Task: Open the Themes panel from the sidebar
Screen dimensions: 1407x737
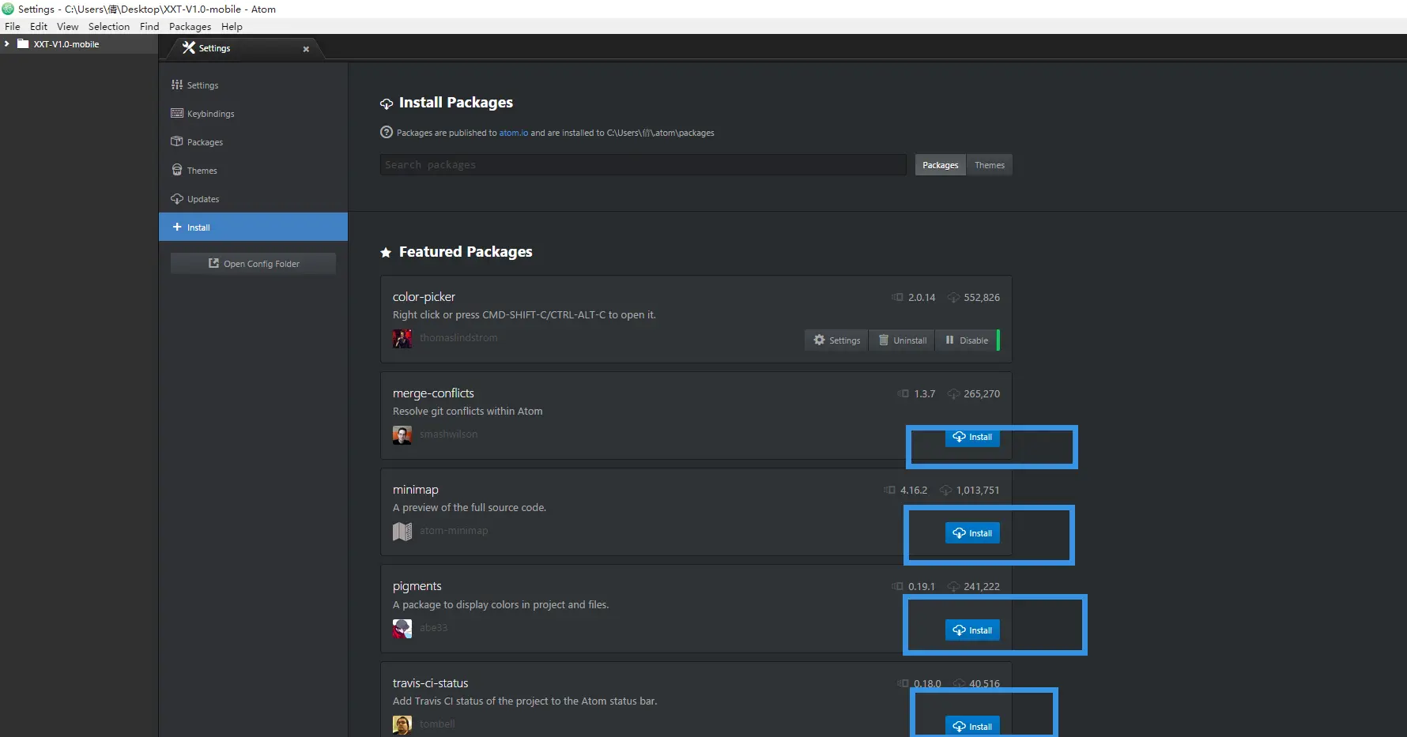Action: [x=253, y=171]
